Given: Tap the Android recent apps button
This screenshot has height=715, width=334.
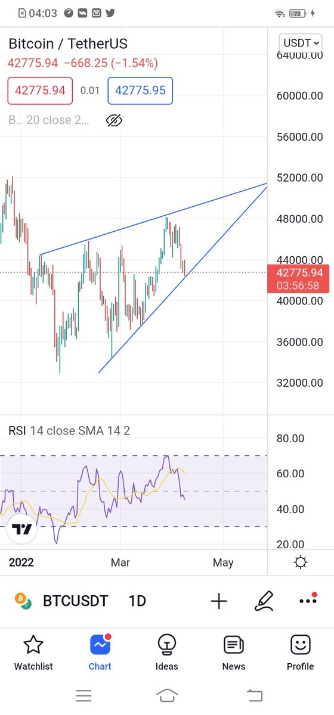Looking at the screenshot, I should (x=83, y=695).
